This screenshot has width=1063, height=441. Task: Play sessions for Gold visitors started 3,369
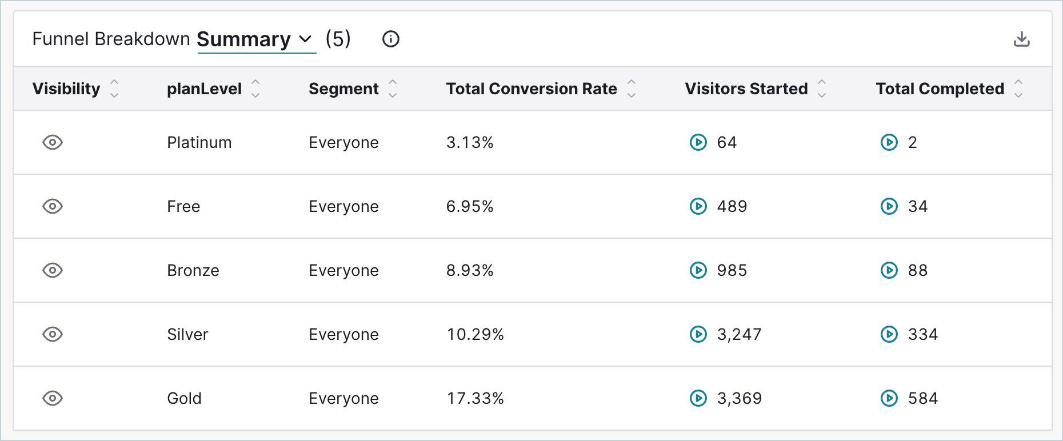698,398
